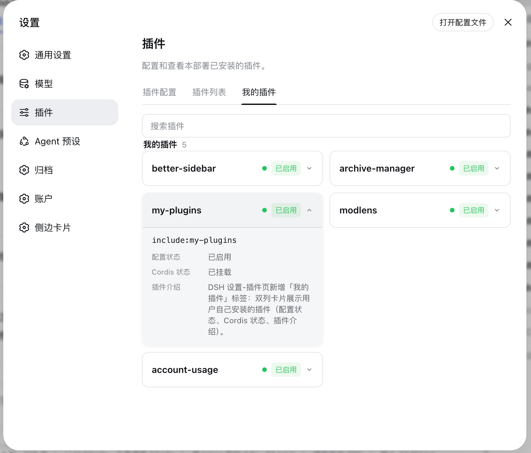This screenshot has height=453, width=531.
Task: Collapse the my-plugins card chevron
Action: coord(309,210)
